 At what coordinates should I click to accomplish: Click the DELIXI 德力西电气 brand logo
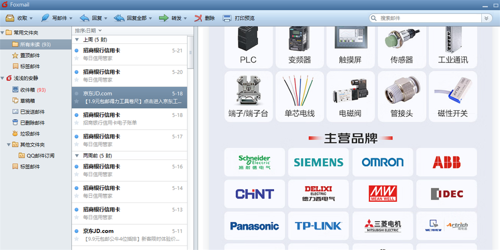(319, 194)
